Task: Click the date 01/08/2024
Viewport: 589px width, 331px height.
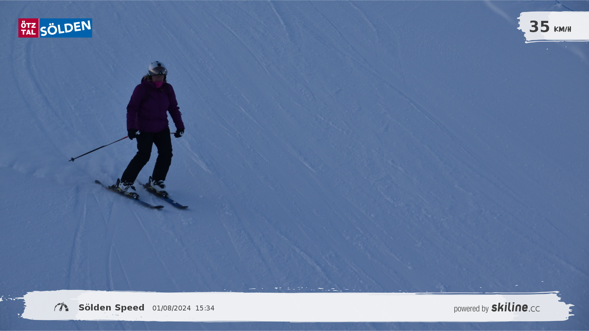Action: click(x=171, y=308)
